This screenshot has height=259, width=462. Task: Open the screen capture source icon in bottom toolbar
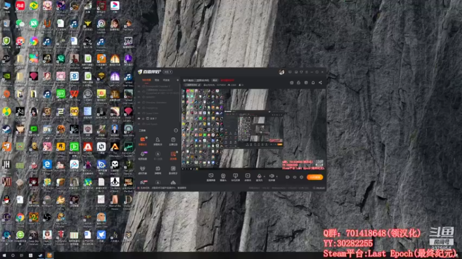pos(211,176)
